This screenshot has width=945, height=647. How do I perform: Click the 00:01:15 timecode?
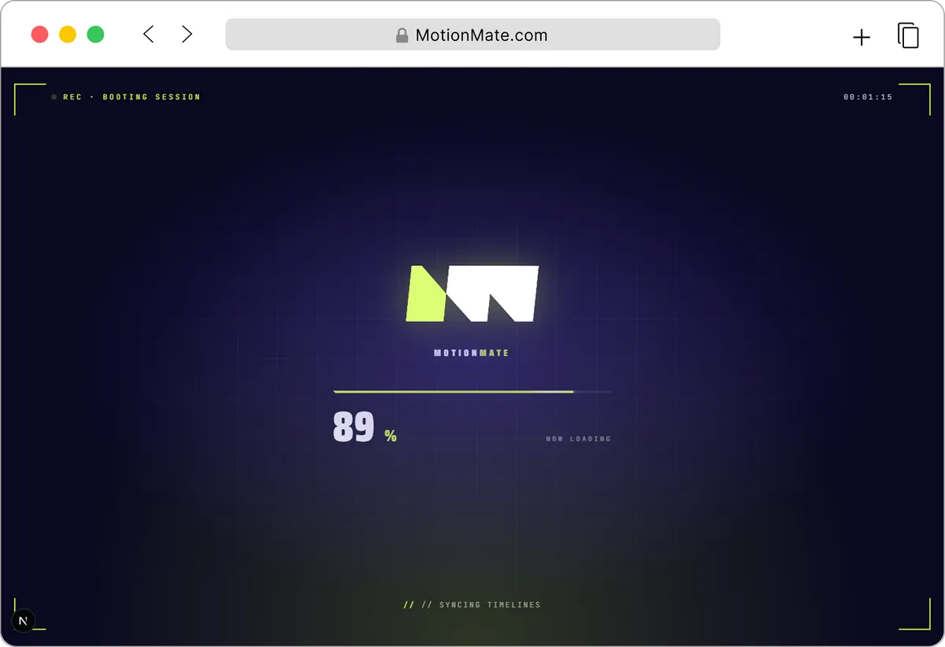click(x=868, y=97)
